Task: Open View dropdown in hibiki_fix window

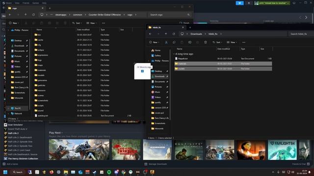Action: pos(232,43)
